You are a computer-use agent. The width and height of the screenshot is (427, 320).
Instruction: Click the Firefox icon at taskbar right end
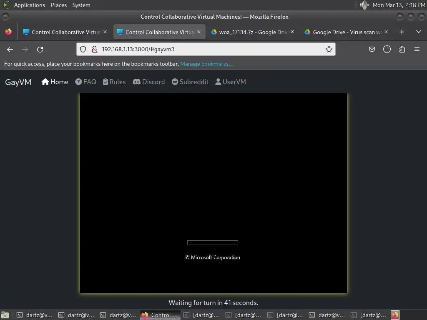(x=395, y=315)
